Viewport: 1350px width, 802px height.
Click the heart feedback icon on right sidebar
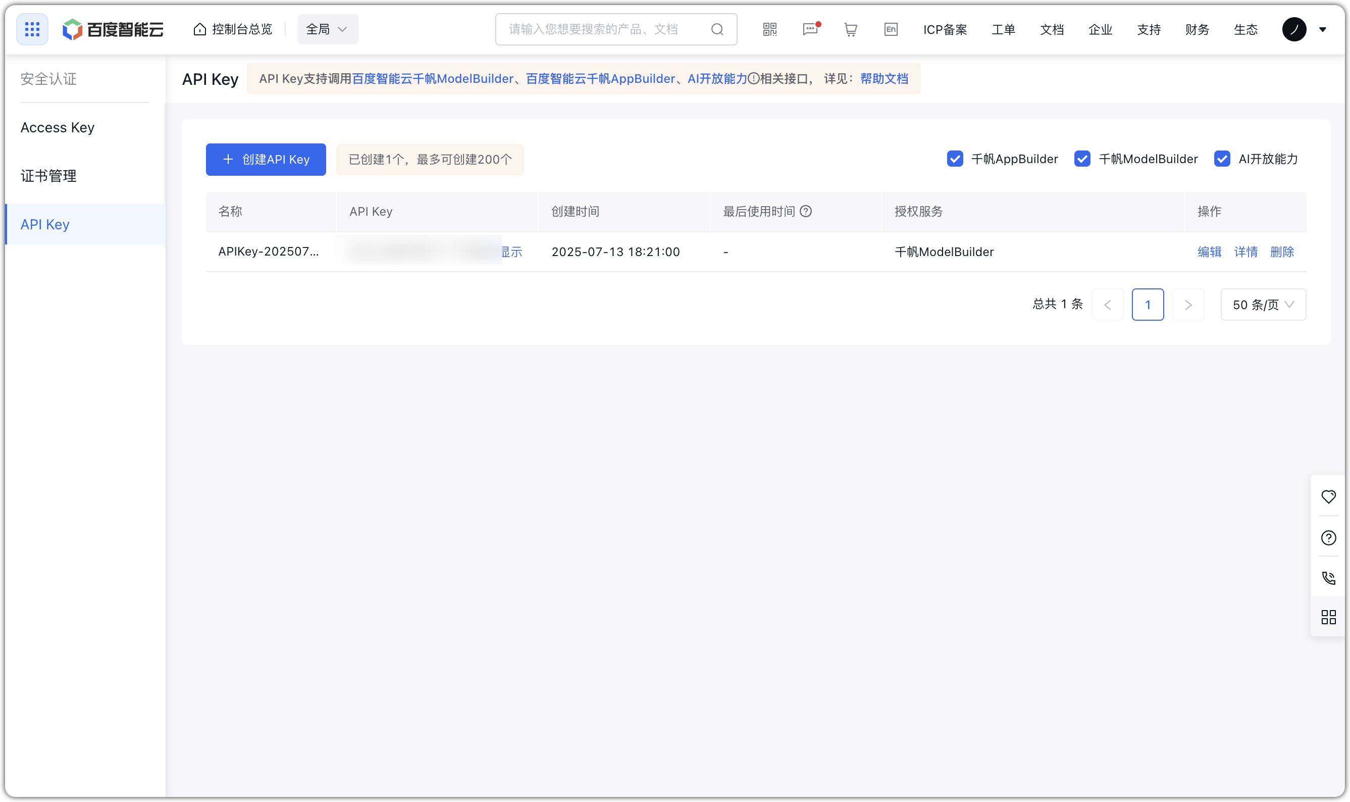tap(1329, 496)
